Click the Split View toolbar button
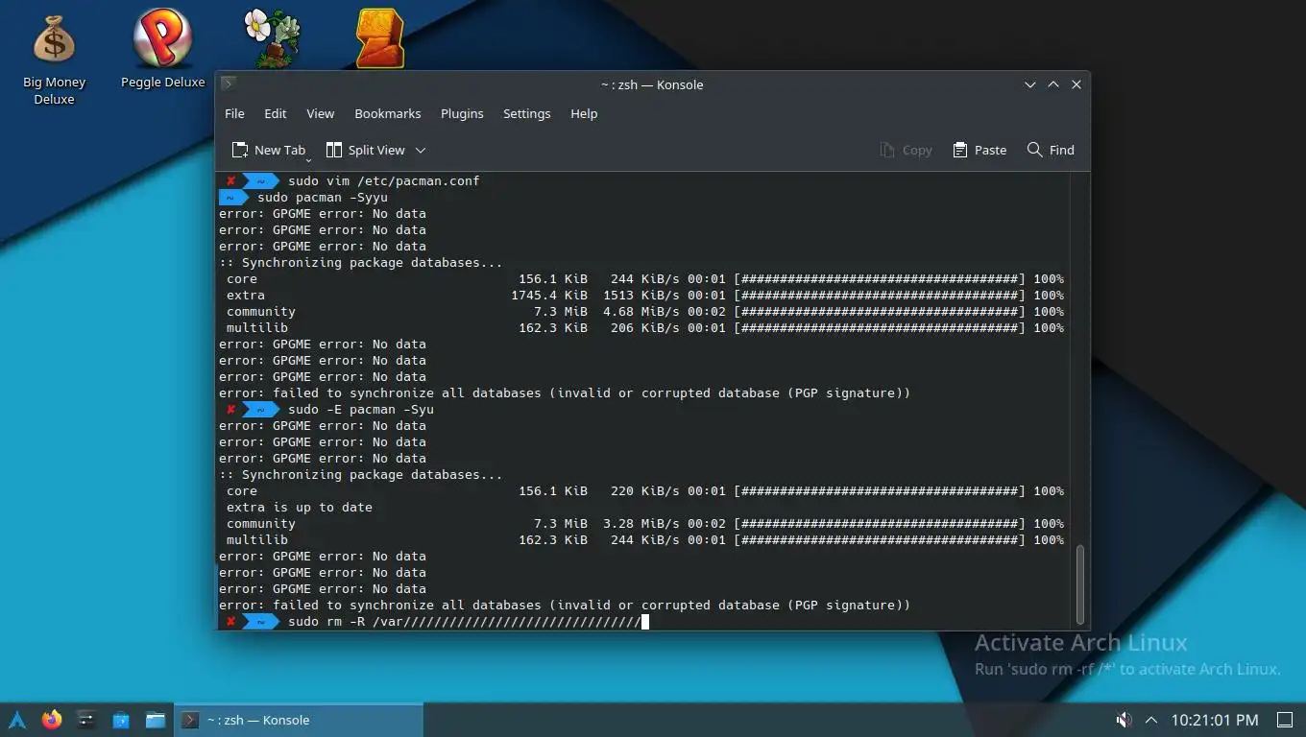Screen dimensions: 1306x737 pos(366,150)
